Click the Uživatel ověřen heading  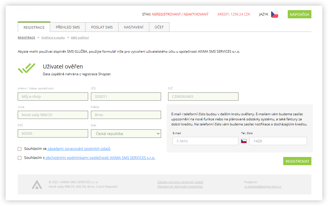(x=63, y=67)
